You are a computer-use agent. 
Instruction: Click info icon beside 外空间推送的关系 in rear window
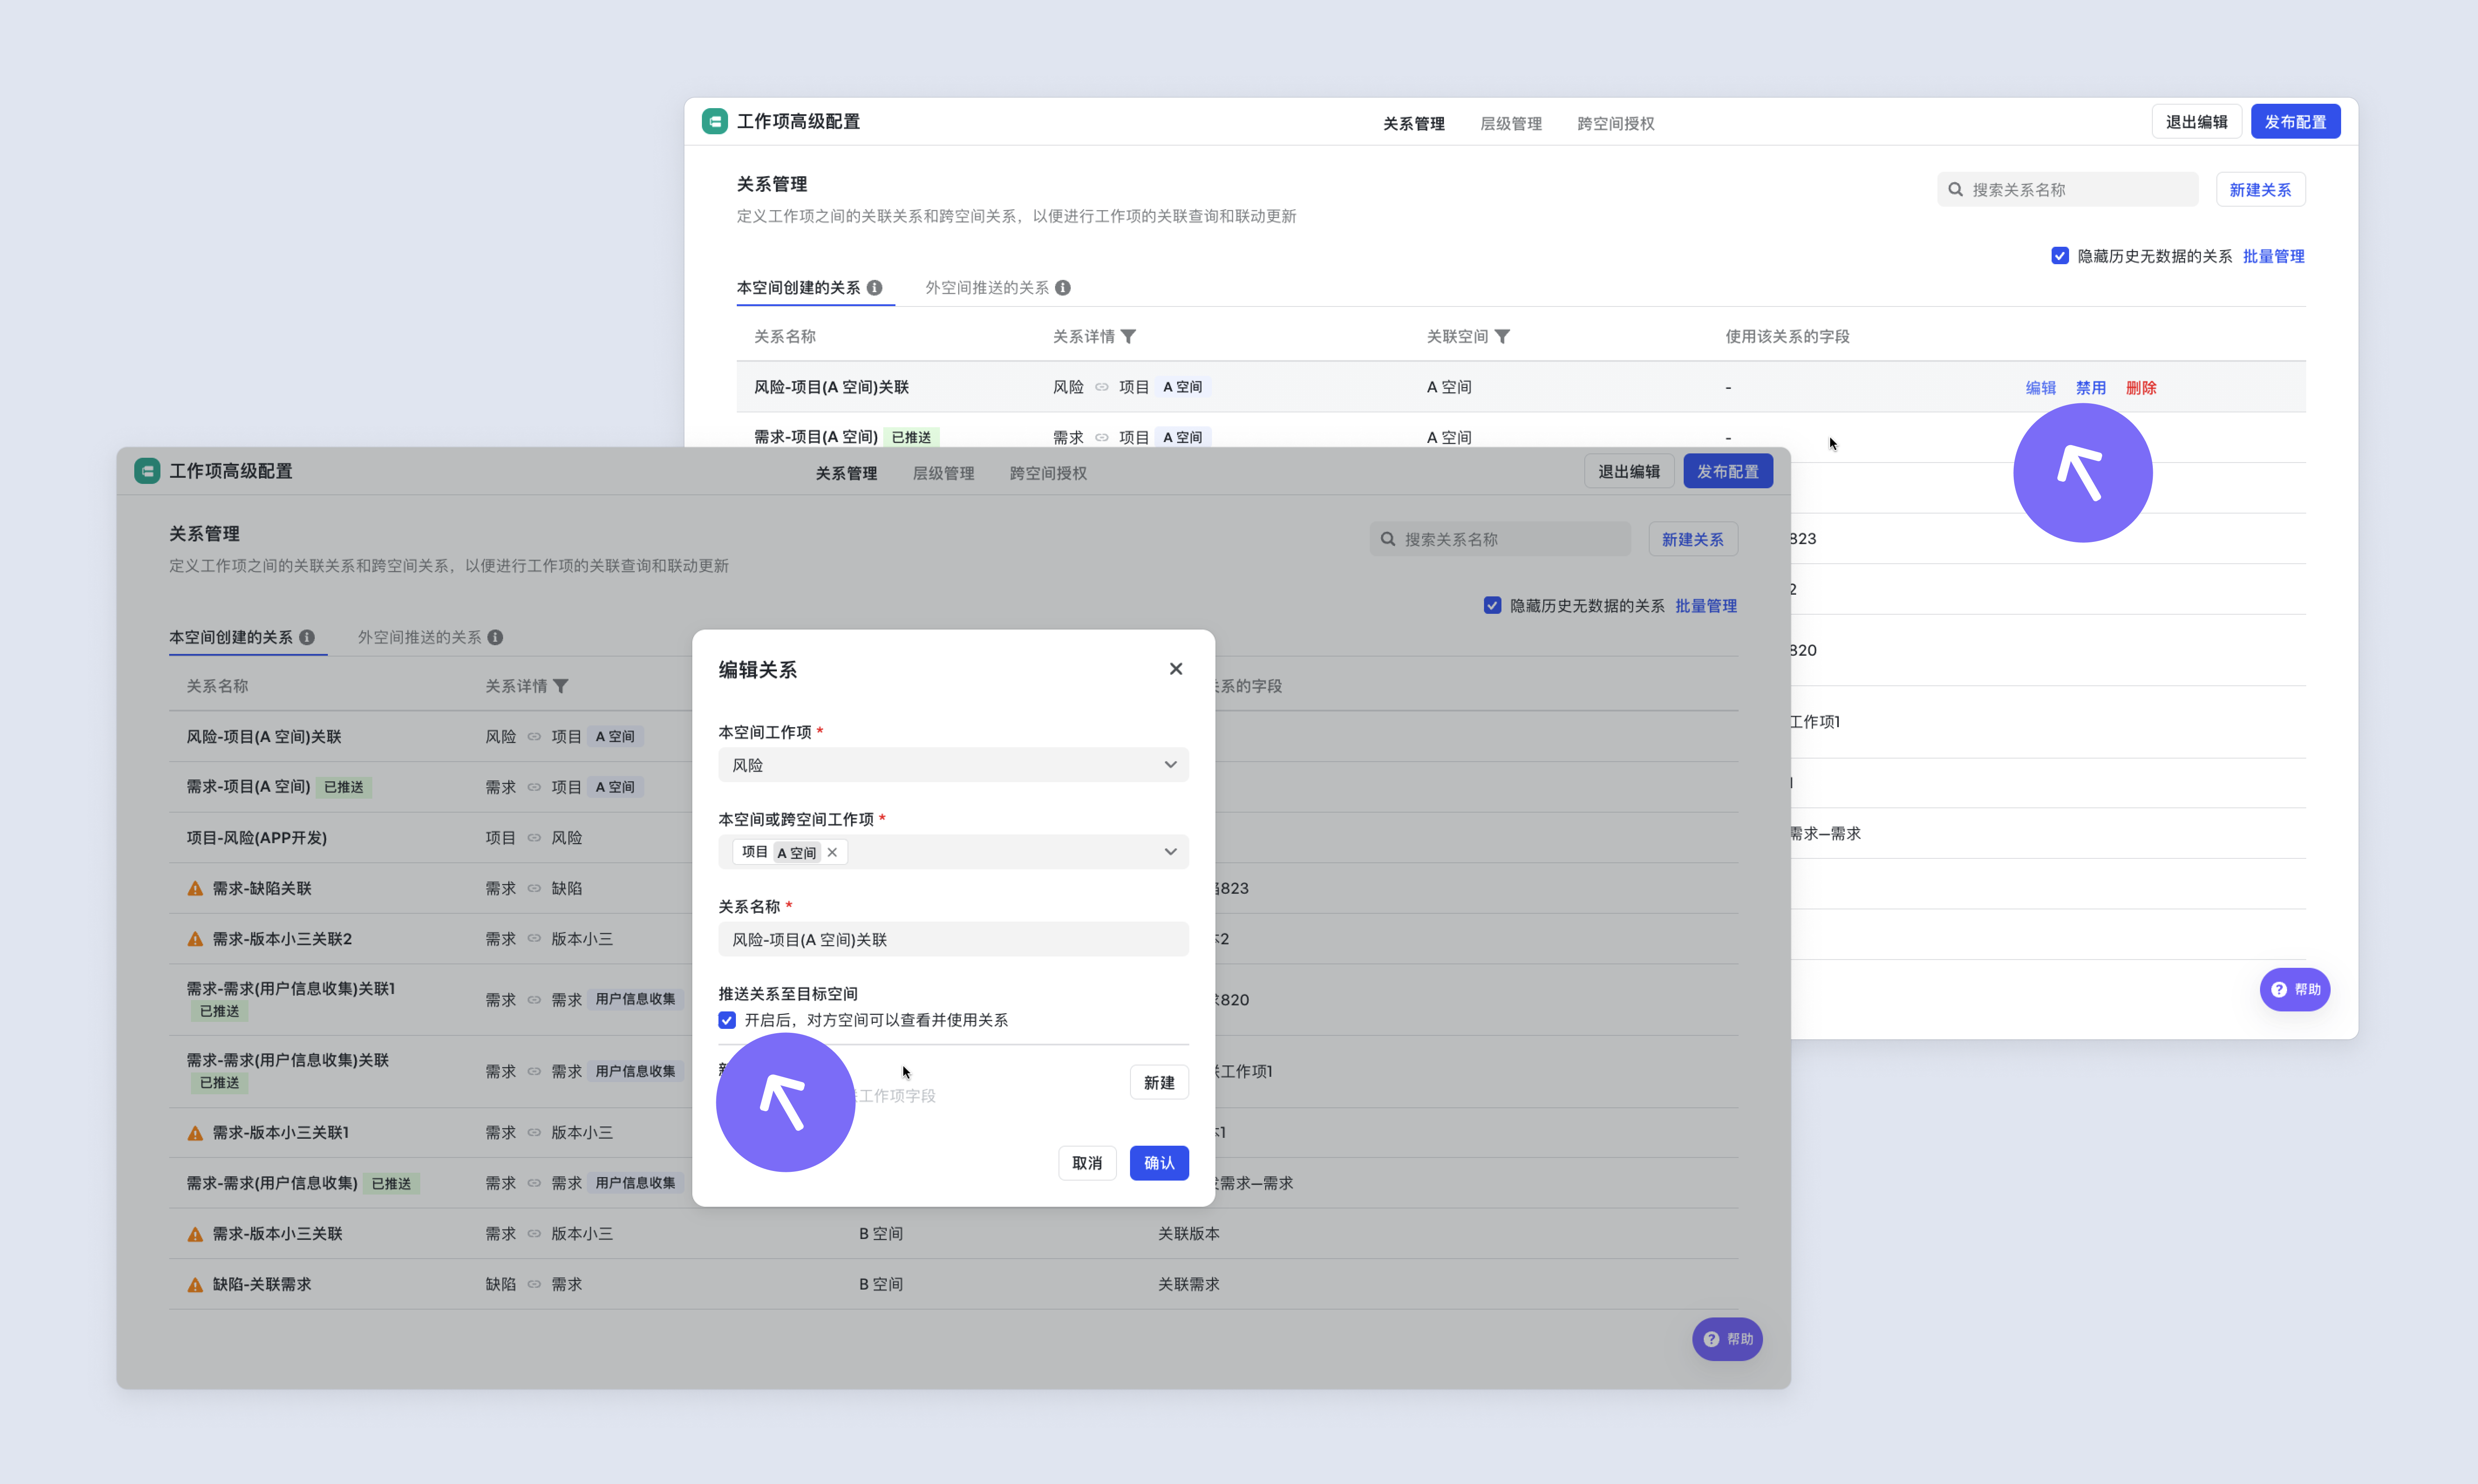point(1063,288)
